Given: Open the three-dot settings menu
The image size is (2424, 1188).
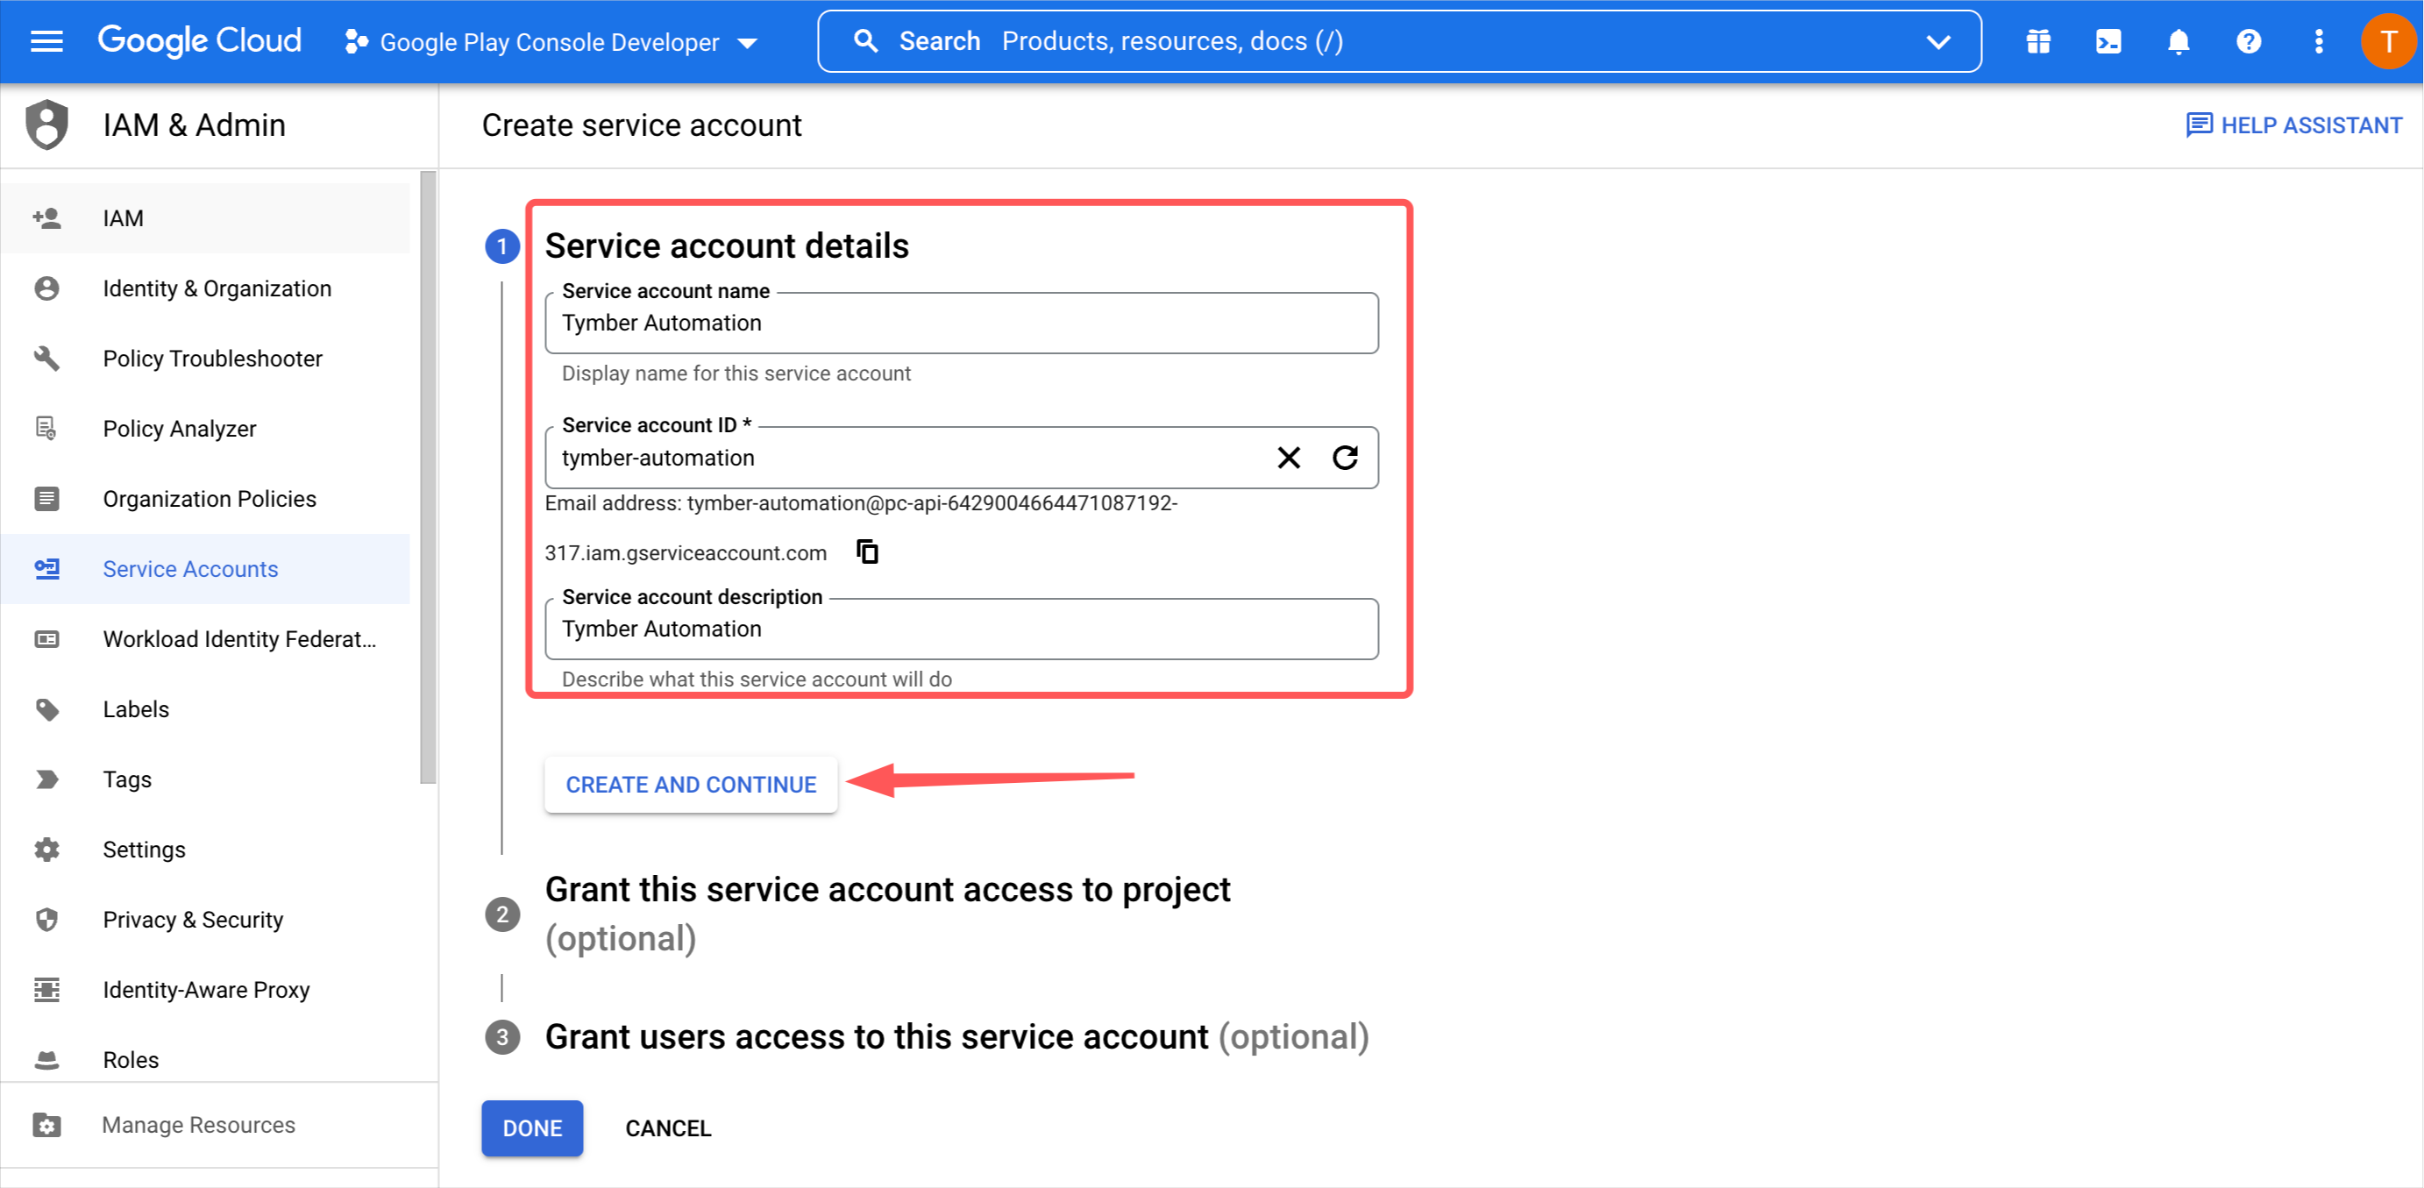Looking at the screenshot, I should (2319, 41).
